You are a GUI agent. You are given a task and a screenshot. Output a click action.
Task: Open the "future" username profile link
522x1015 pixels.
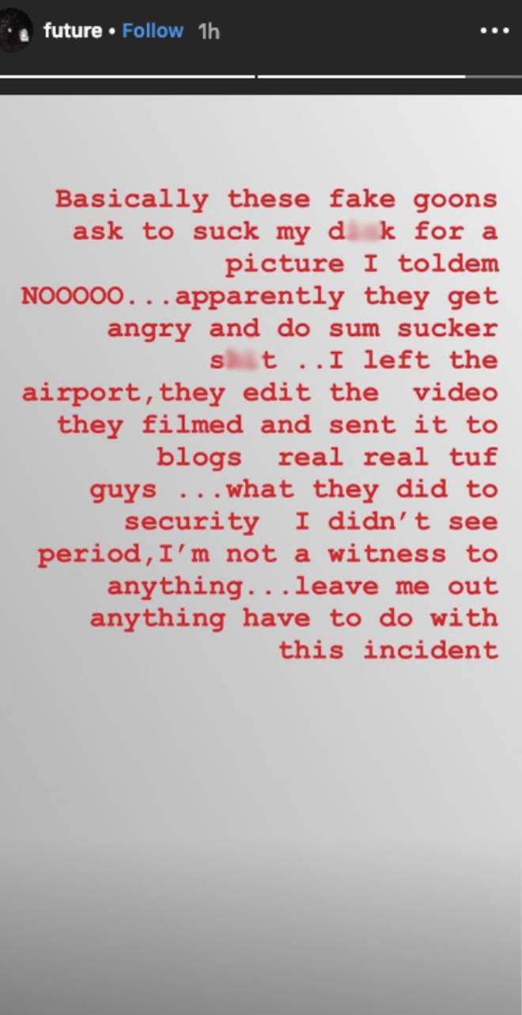point(73,31)
